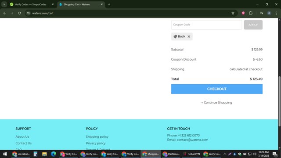Click the page vertical scrollbar thumb
This screenshot has width=281, height=158.
click(279, 101)
